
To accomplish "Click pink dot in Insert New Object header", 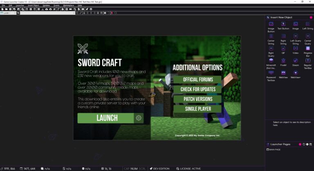I will [x=311, y=18].
